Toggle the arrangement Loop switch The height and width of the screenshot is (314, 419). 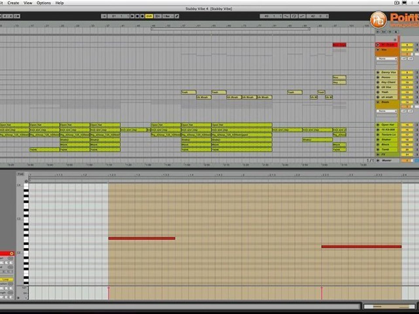(294, 16)
